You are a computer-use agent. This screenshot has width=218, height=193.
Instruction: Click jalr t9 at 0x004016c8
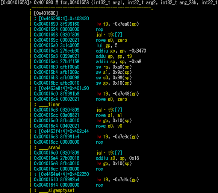[109, 110]
